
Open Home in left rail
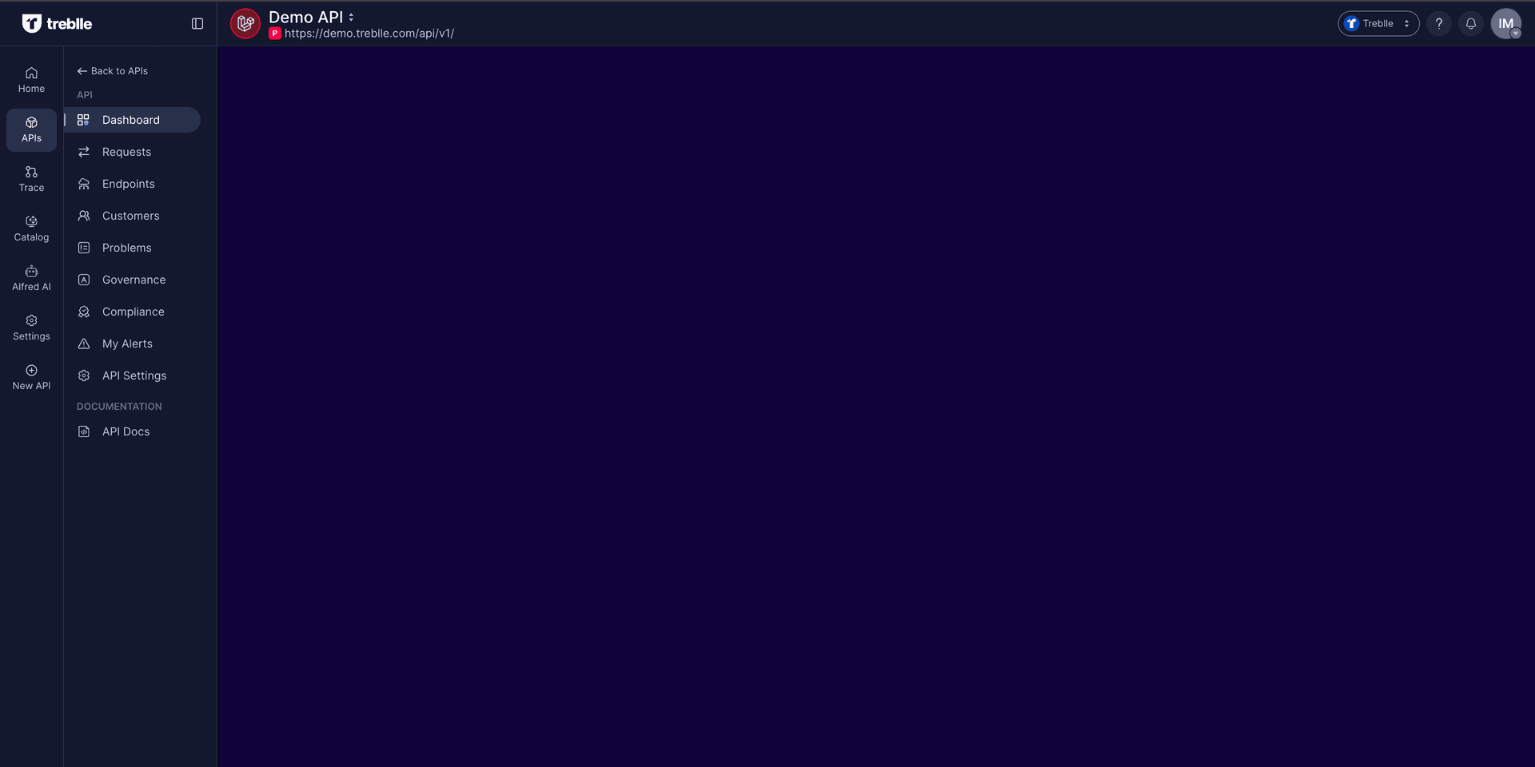click(31, 80)
